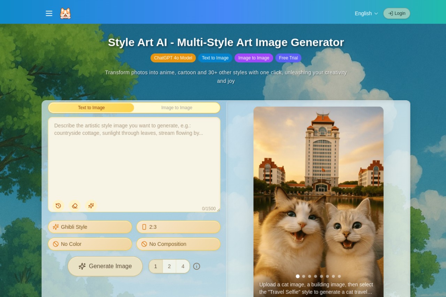446x297 pixels.
Task: Select the seventh carousel dot
Action: [333, 276]
